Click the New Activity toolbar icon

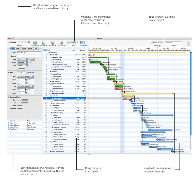43,43
